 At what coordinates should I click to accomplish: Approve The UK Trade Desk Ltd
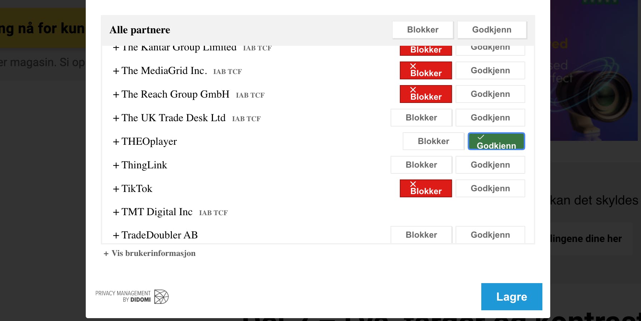click(490, 118)
